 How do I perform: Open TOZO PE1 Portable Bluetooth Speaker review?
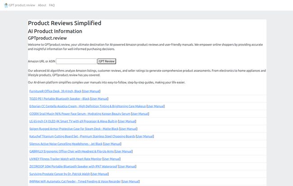point(60,99)
